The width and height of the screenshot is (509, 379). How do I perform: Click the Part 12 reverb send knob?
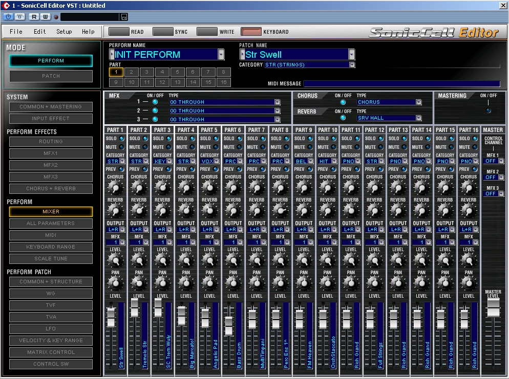point(374,211)
